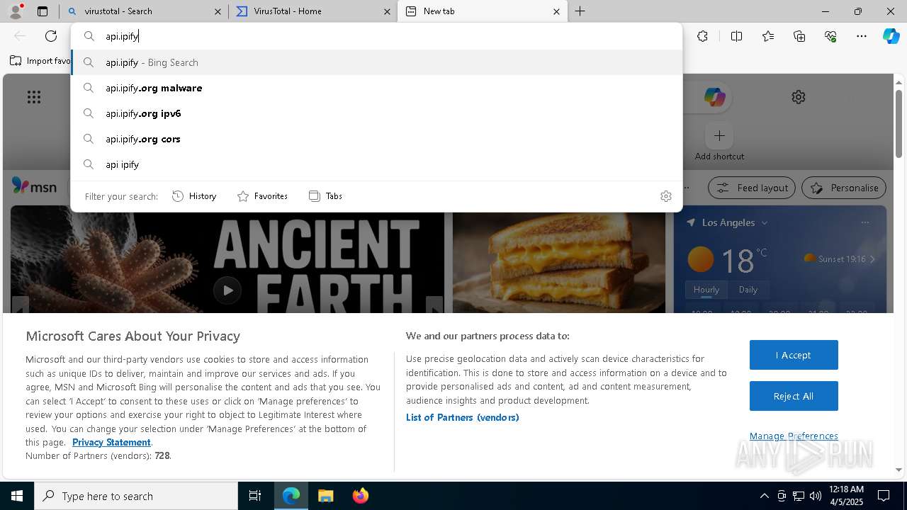Click the msn logo
Viewport: 907px width, 510px height.
click(34, 186)
